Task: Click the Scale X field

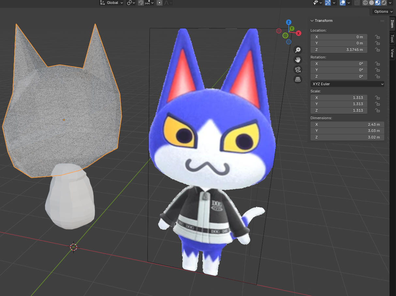Action: tap(339, 98)
